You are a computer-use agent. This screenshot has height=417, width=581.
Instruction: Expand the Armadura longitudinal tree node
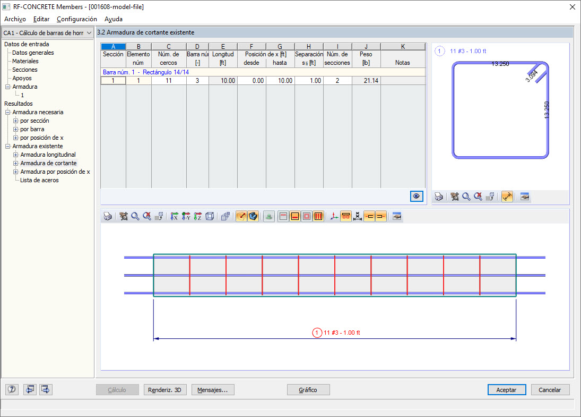(x=15, y=155)
